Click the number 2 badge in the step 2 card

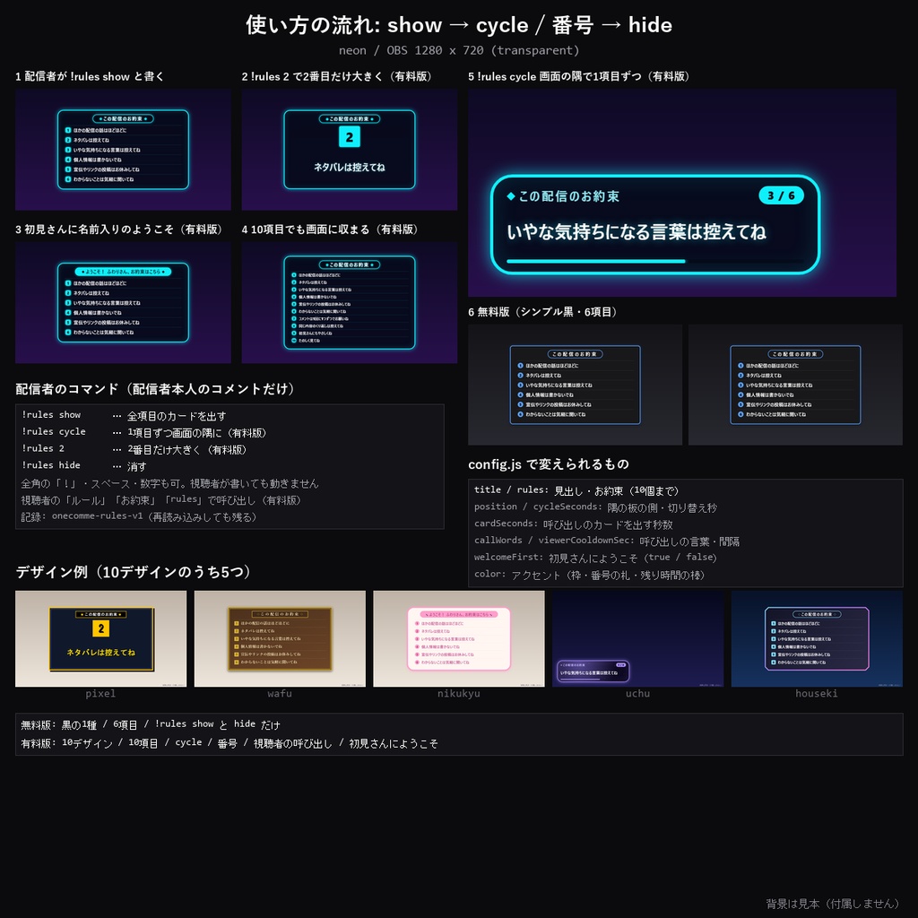(350, 137)
